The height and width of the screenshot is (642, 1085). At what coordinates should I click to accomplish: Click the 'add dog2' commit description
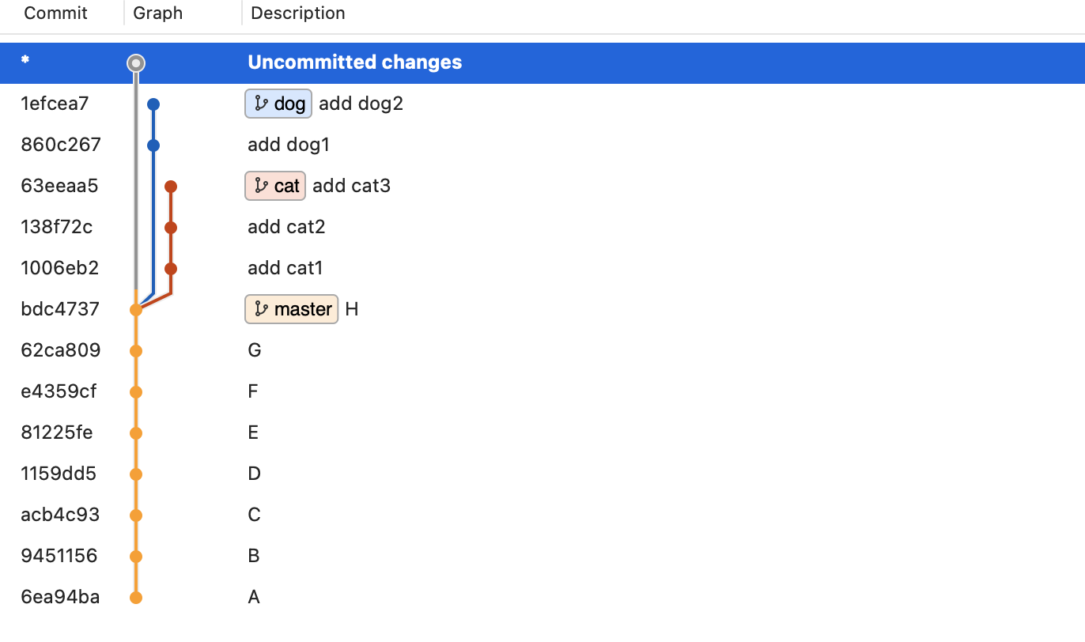click(x=361, y=104)
